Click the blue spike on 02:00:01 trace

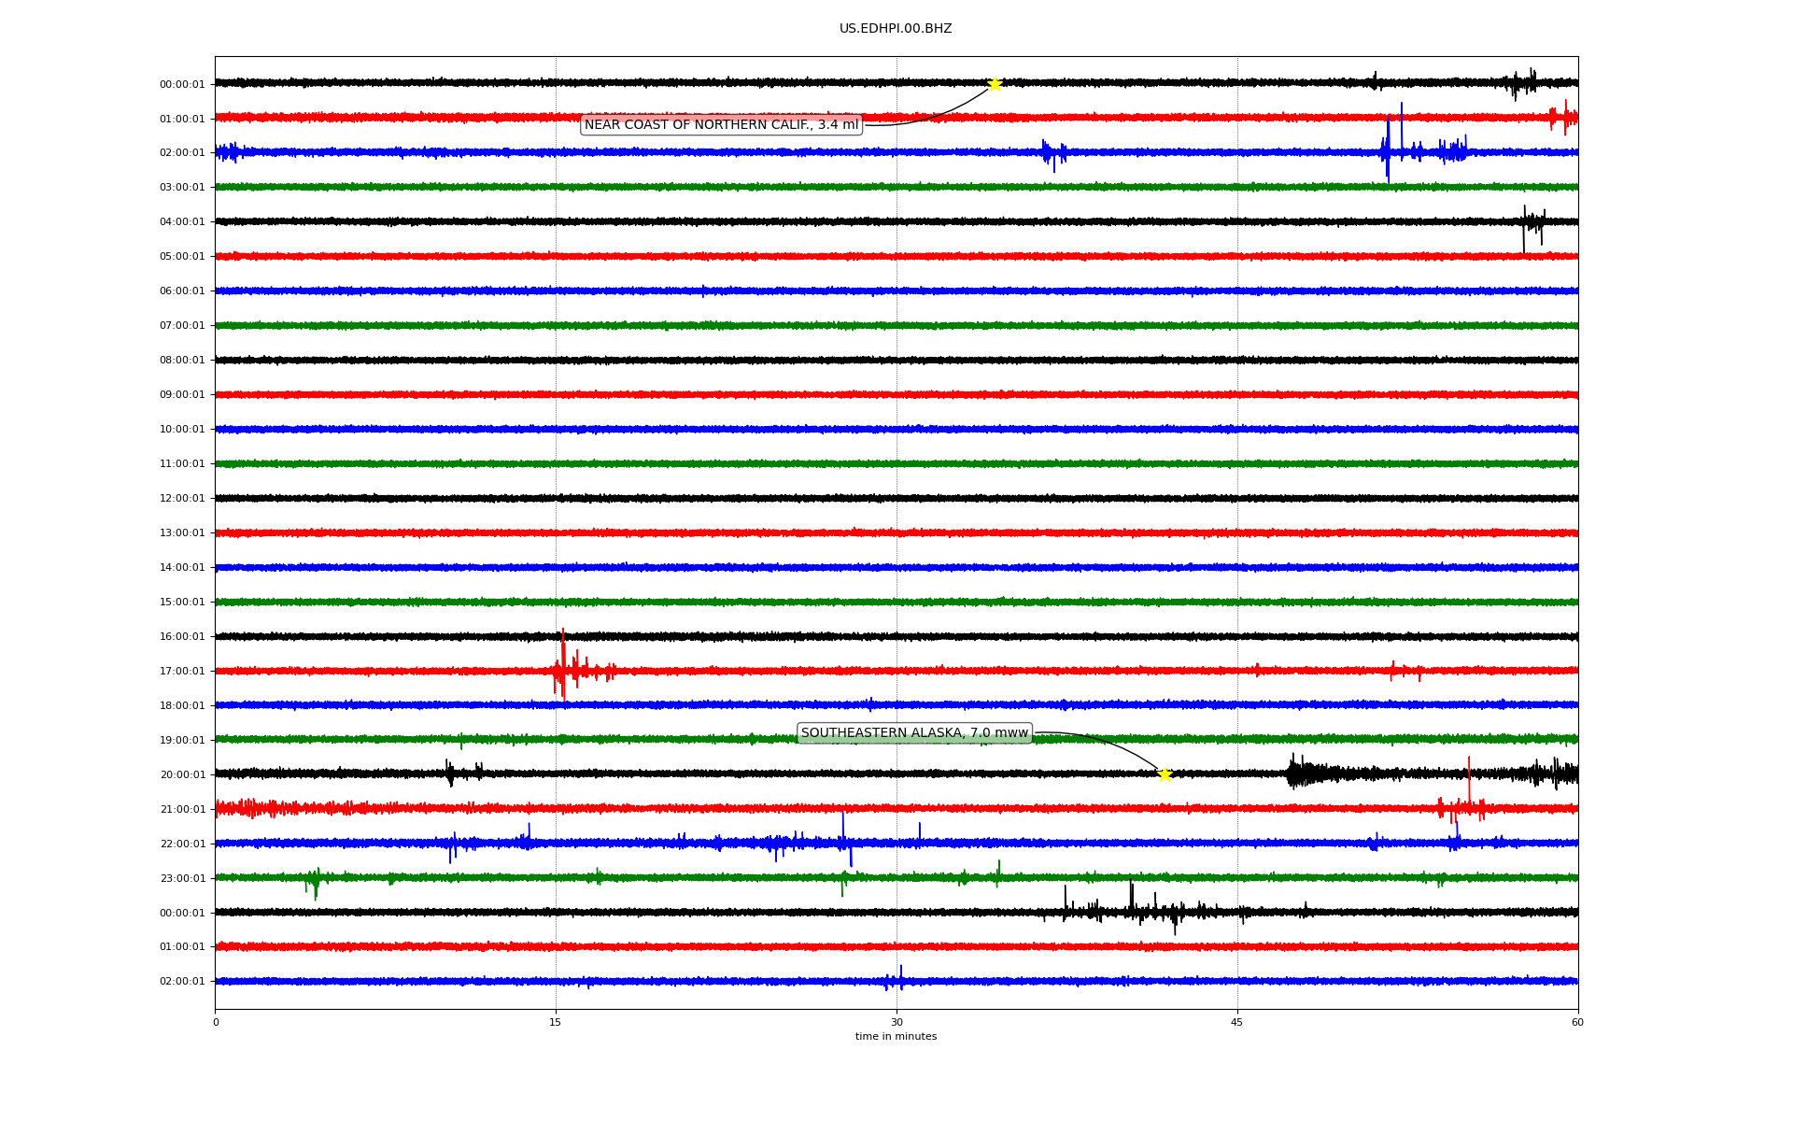pos(1388,145)
